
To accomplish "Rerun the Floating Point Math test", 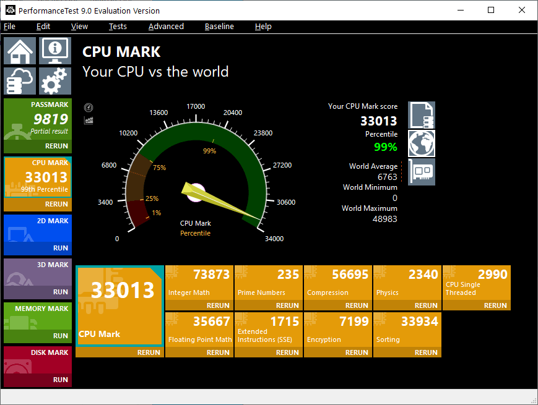I will point(199,352).
